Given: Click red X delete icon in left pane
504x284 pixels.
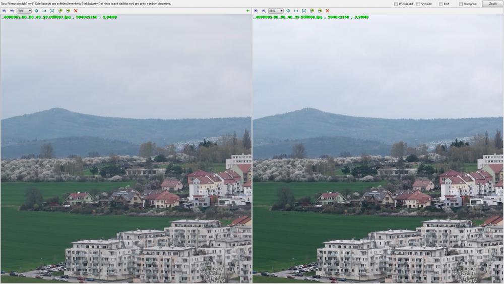Looking at the screenshot, I should pyautogui.click(x=76, y=11).
